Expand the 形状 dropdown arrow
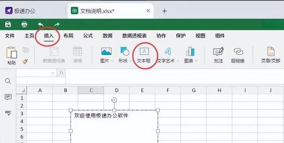The image size is (284, 143). [x=130, y=61]
